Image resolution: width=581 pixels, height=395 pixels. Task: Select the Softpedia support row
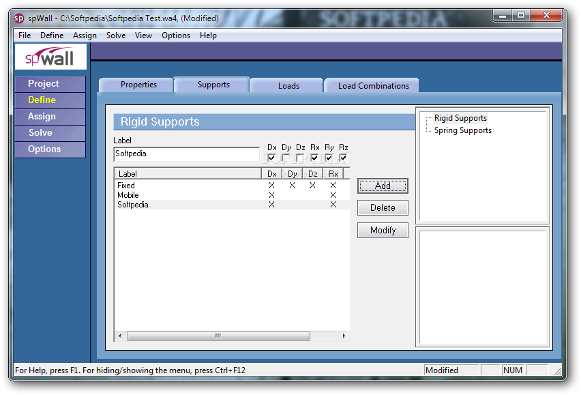click(x=233, y=205)
